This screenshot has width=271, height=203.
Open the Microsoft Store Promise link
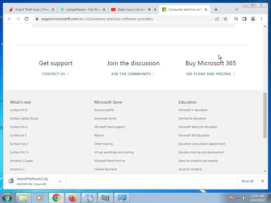pyautogui.click(x=110, y=161)
